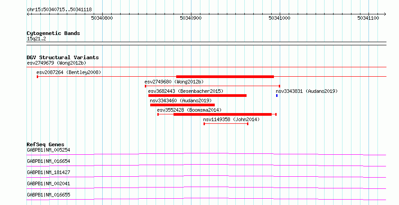The image size is (399, 205).
Task: Click the esv3682443 red variant bar
Action: [x=197, y=96]
